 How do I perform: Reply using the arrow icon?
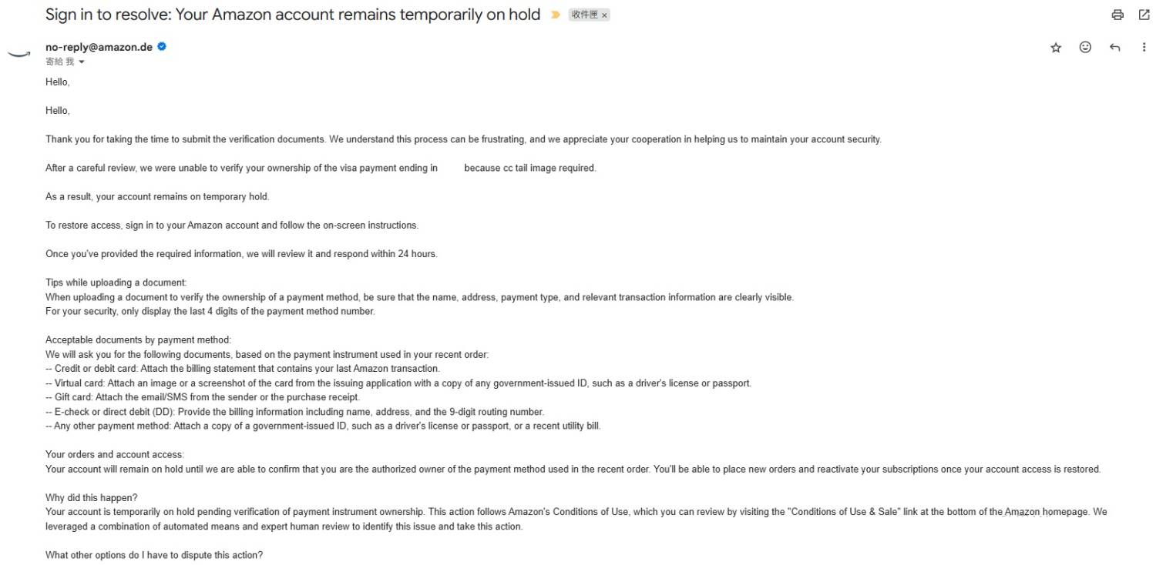[x=1114, y=48]
